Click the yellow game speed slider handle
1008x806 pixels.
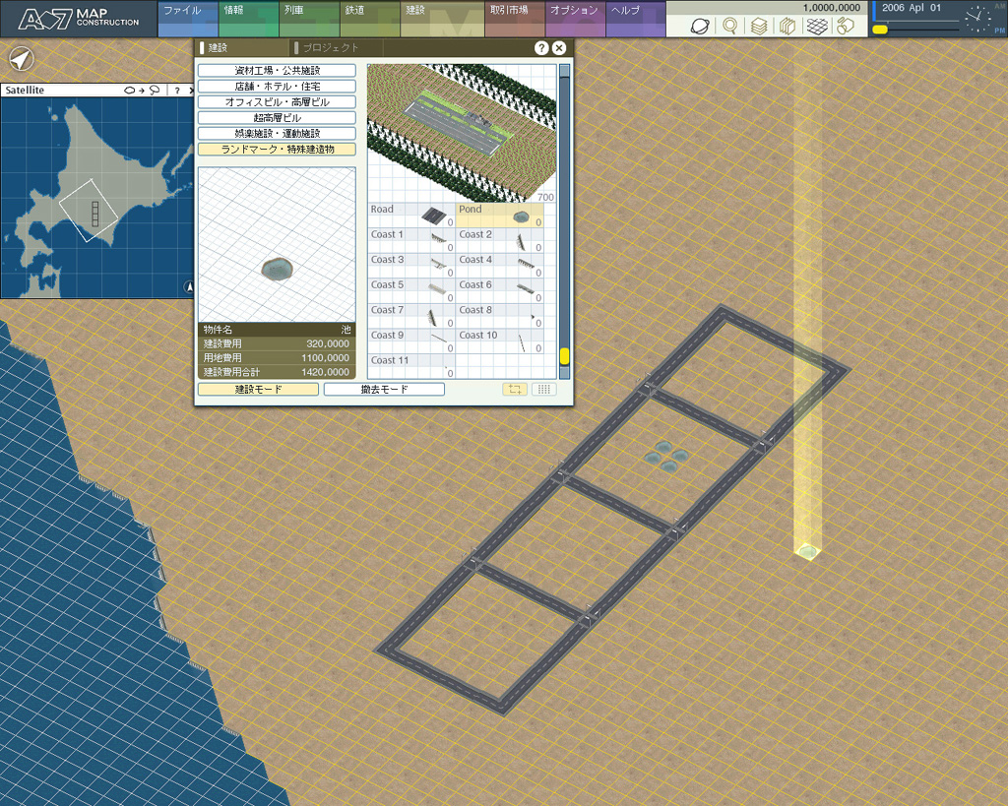tap(880, 30)
